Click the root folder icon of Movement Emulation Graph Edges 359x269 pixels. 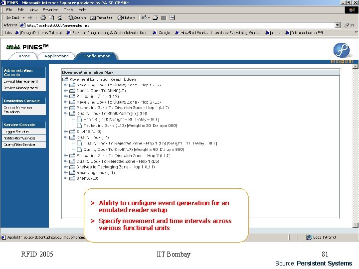(65, 79)
